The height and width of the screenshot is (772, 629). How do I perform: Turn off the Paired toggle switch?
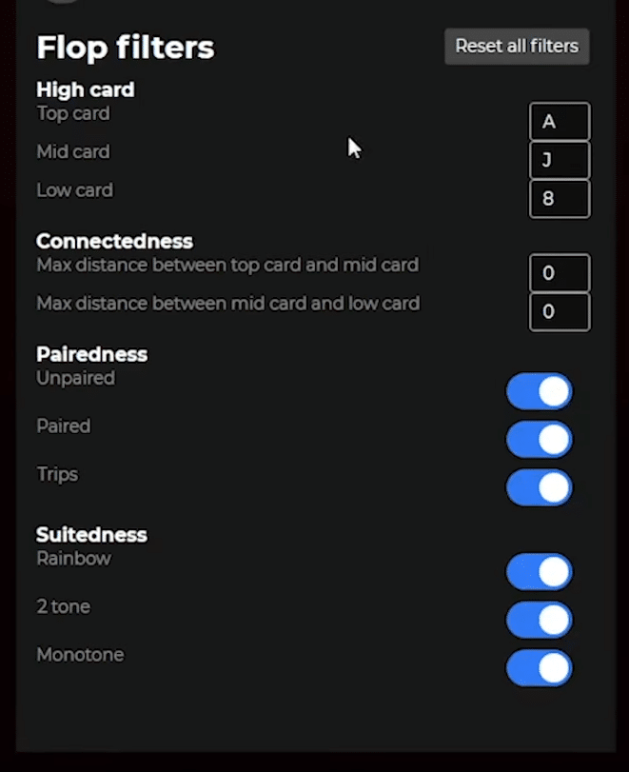(x=539, y=440)
